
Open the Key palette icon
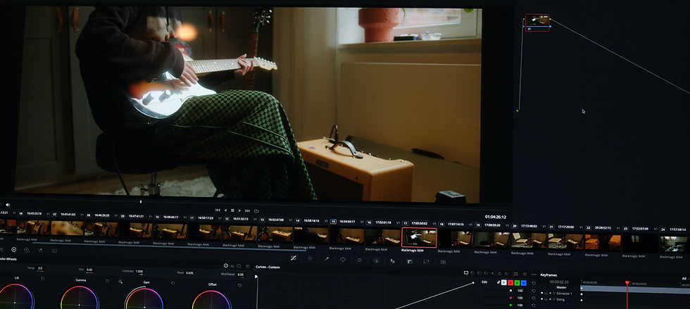(410, 261)
